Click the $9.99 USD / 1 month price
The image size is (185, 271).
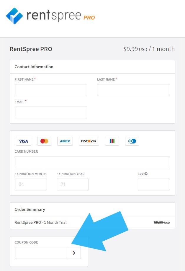[x=148, y=49]
